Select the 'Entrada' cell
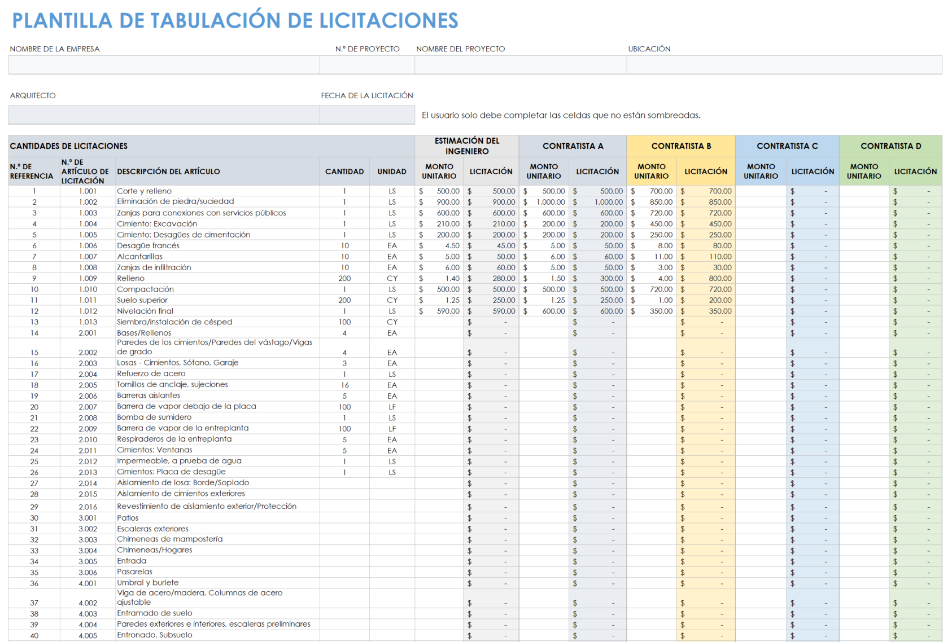 pos(217,561)
